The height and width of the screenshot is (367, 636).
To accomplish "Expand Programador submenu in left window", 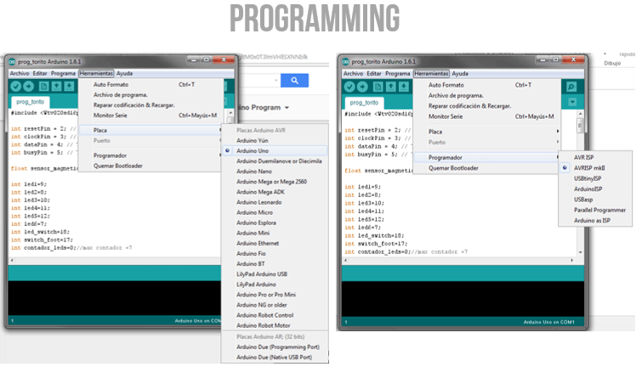I will (x=150, y=155).
